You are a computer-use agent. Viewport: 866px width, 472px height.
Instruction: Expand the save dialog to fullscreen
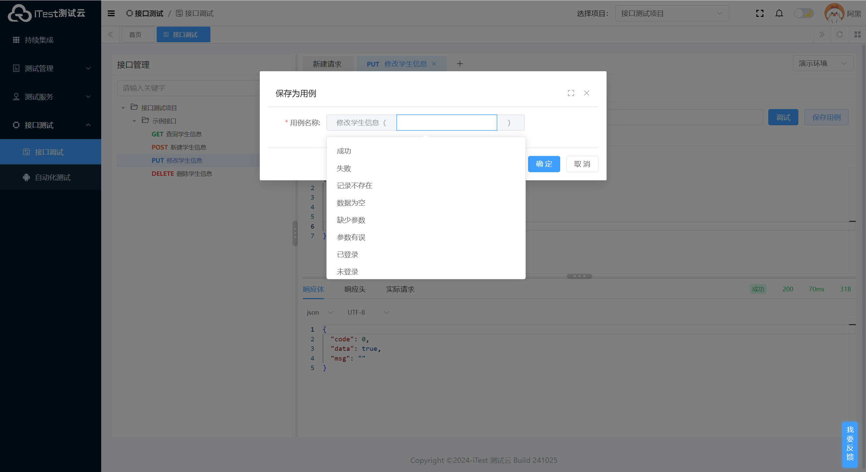pyautogui.click(x=571, y=93)
